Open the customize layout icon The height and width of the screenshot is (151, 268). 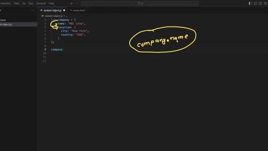coord(265,3)
